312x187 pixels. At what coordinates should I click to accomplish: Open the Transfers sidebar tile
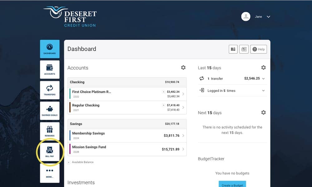[50, 90]
